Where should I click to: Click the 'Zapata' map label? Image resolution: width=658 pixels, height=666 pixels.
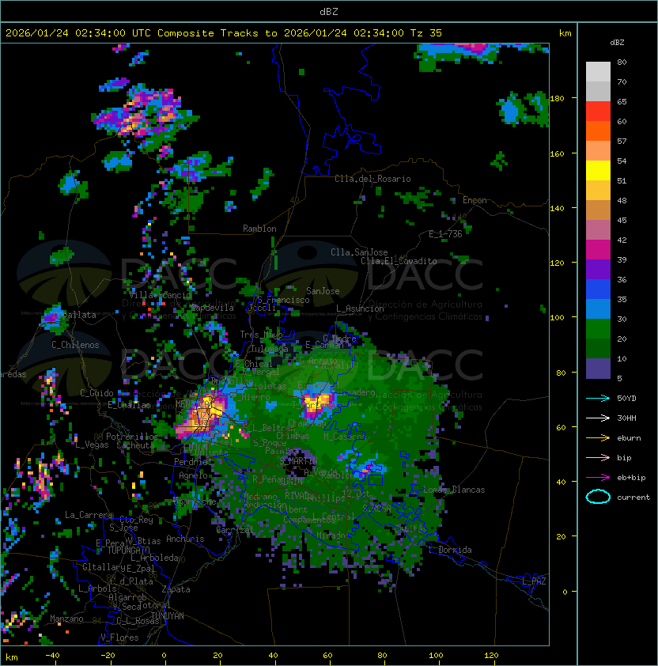pyautogui.click(x=176, y=589)
